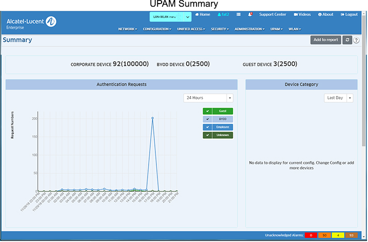The image size is (368, 242).
Task: Toggle the Guest series checkbox
Action: click(207, 111)
